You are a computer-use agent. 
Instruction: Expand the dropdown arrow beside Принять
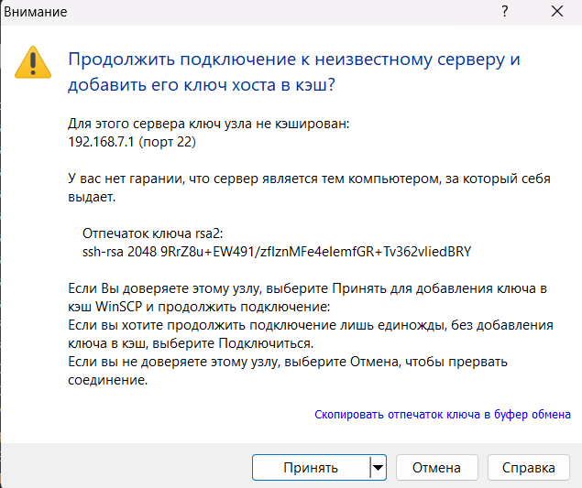[377, 467]
